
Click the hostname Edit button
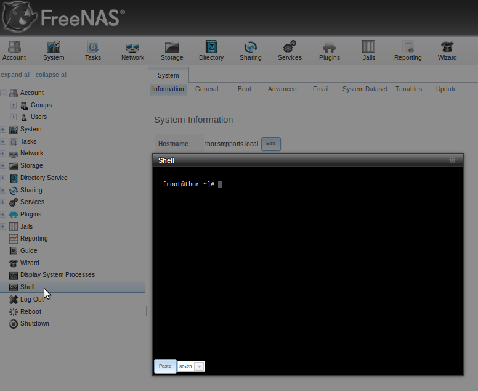tap(270, 144)
